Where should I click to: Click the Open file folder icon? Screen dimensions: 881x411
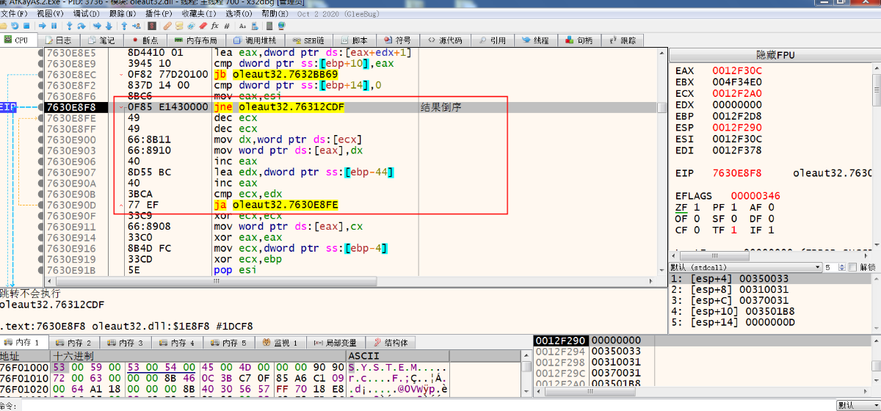[x=4, y=26]
